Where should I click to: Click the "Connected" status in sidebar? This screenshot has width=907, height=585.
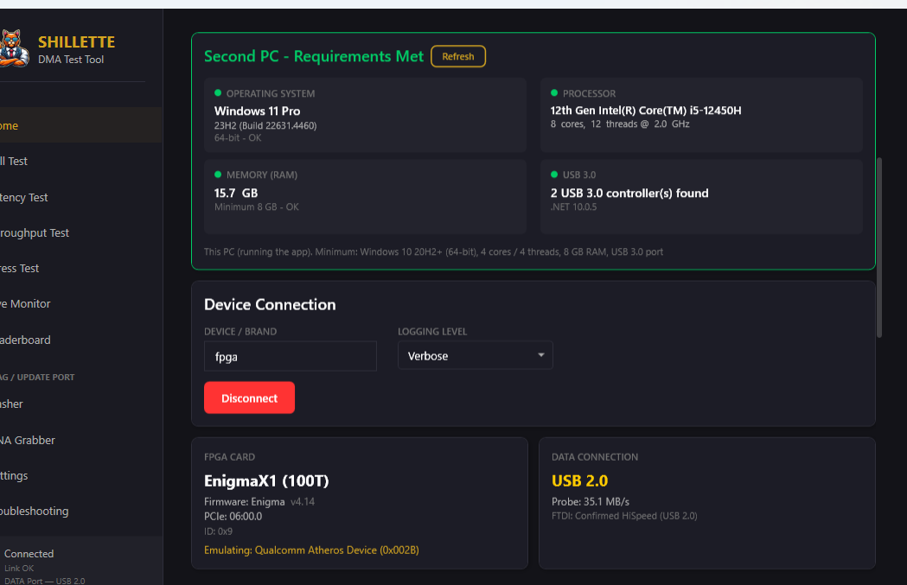tap(29, 554)
